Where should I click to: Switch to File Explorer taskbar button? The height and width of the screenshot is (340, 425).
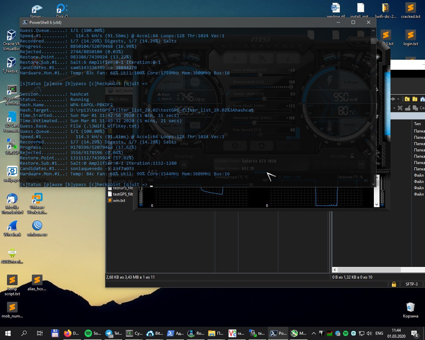pyautogui.click(x=216, y=333)
